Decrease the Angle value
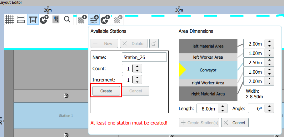284x137 pixels. [x=270, y=111]
